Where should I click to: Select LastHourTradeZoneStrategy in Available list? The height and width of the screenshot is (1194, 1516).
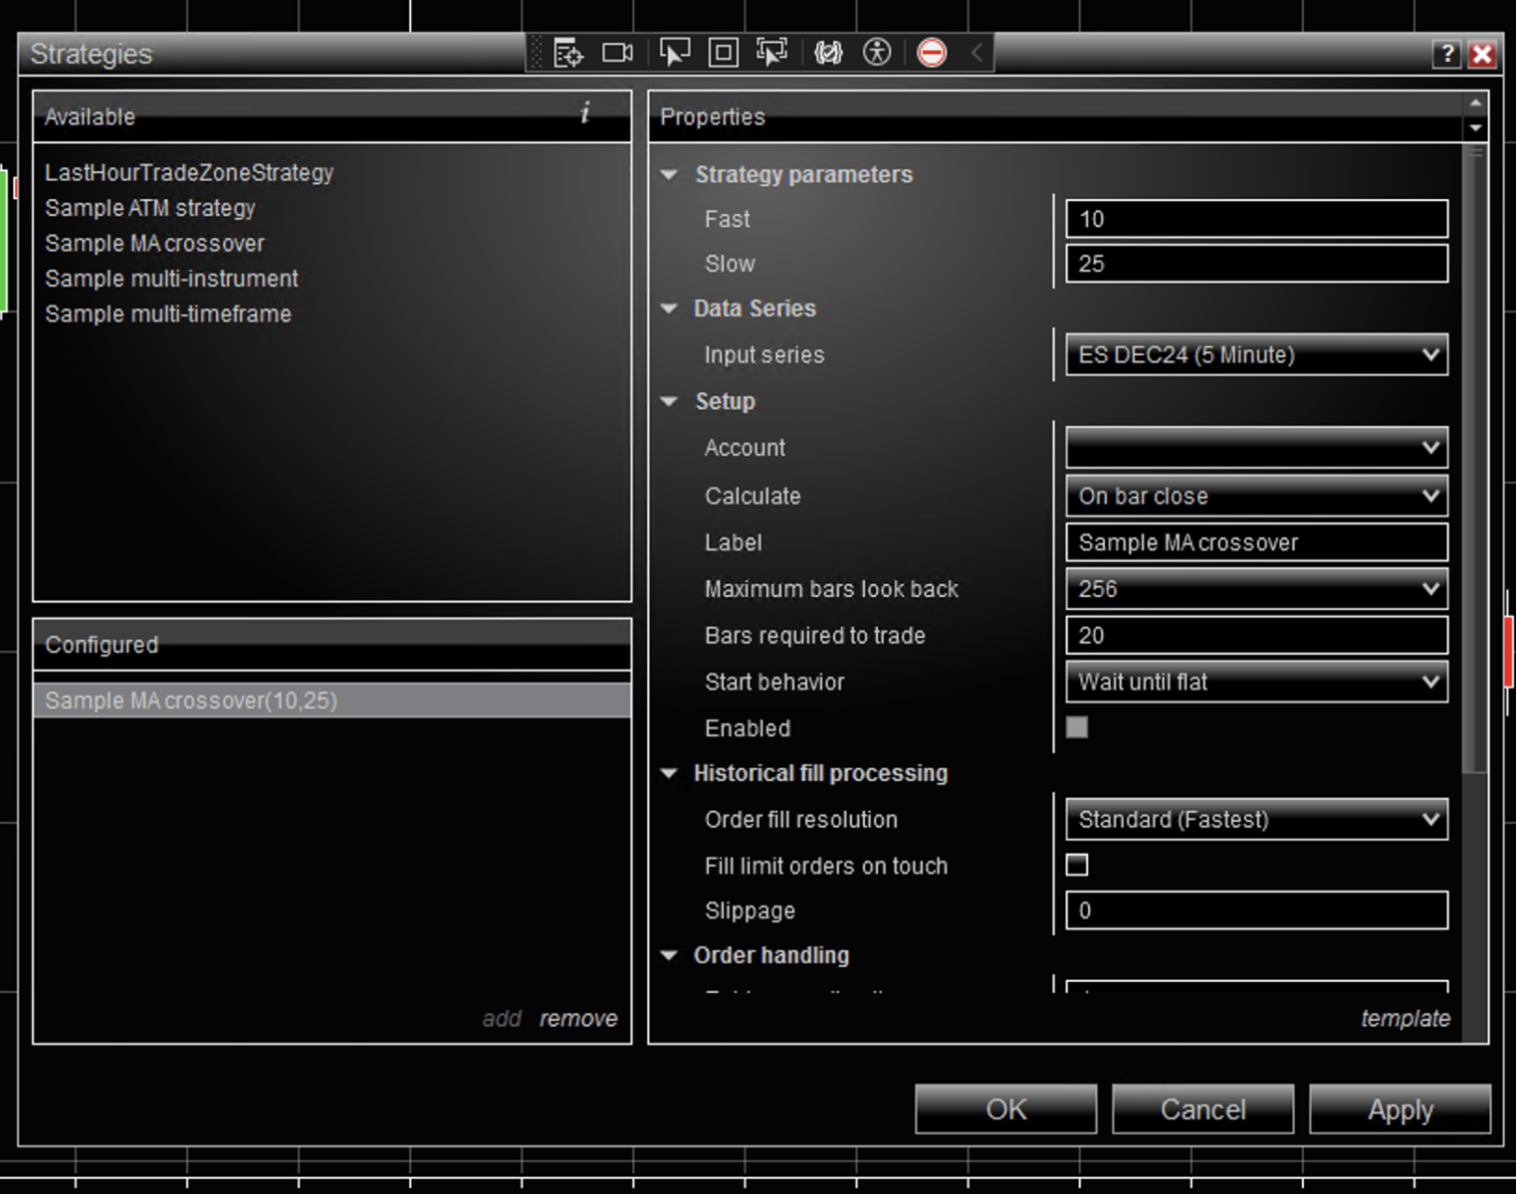pyautogui.click(x=189, y=173)
